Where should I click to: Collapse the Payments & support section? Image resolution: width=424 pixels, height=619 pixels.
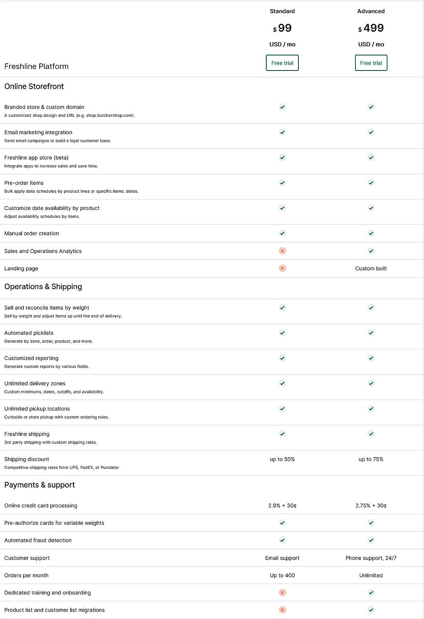click(39, 485)
